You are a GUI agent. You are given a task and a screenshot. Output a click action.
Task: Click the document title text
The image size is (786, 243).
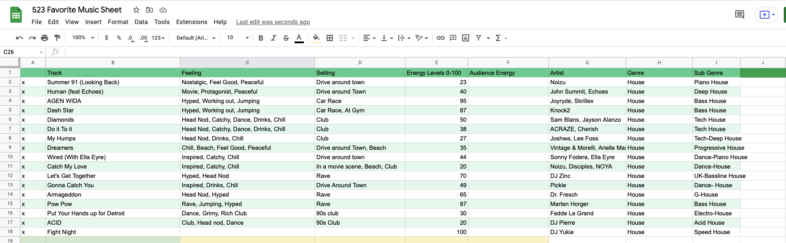click(x=77, y=10)
